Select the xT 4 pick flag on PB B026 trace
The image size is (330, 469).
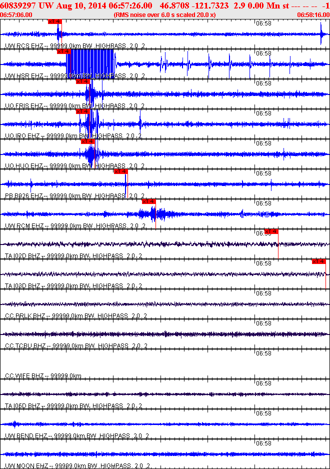[121, 171]
